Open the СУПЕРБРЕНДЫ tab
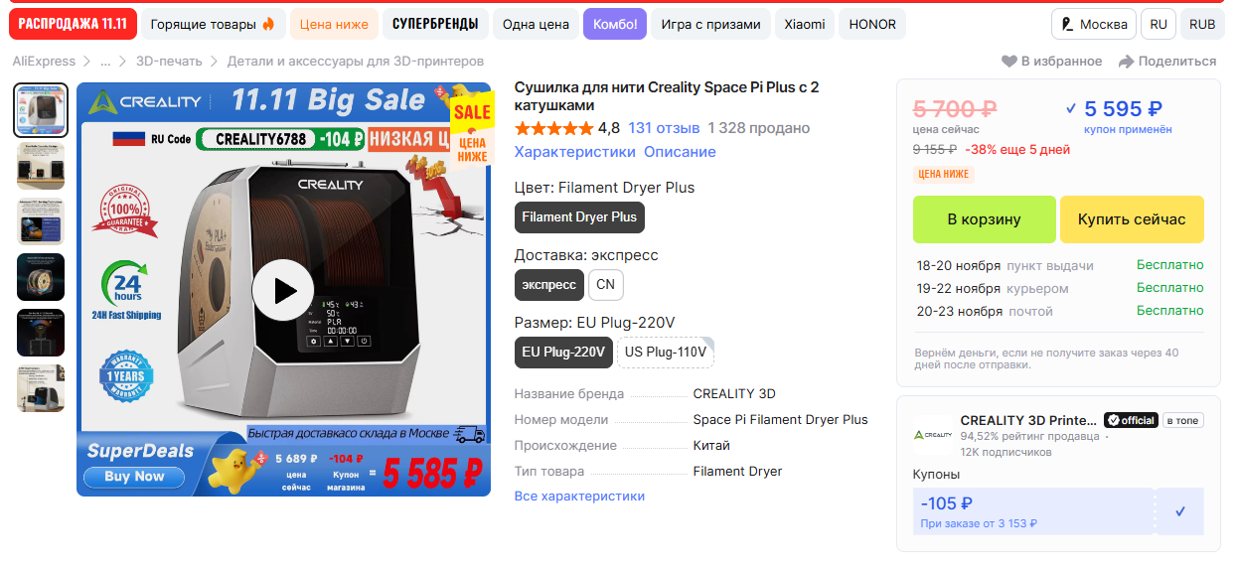1237x570 pixels. (x=435, y=24)
